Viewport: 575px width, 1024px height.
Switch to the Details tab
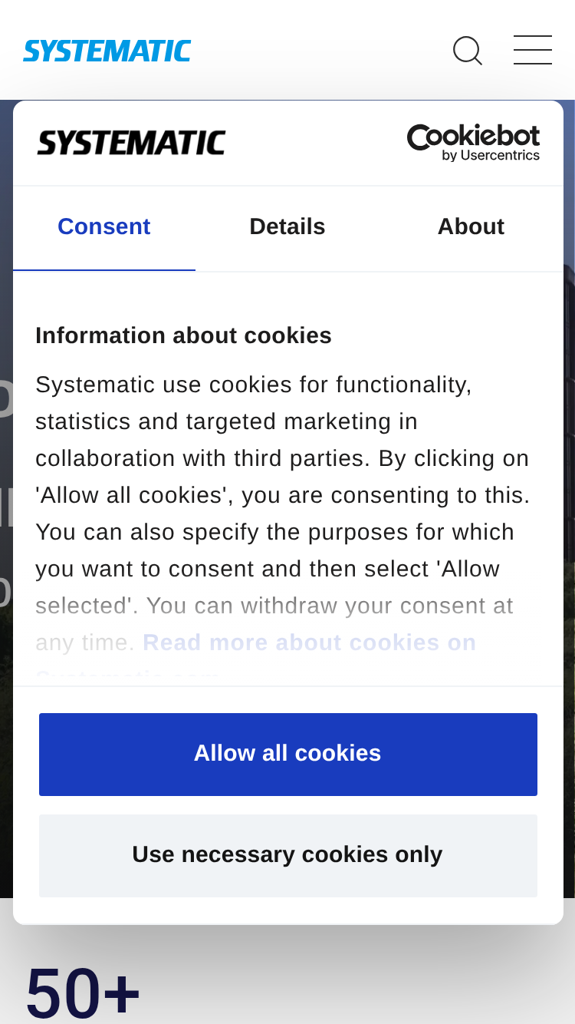[x=287, y=227]
